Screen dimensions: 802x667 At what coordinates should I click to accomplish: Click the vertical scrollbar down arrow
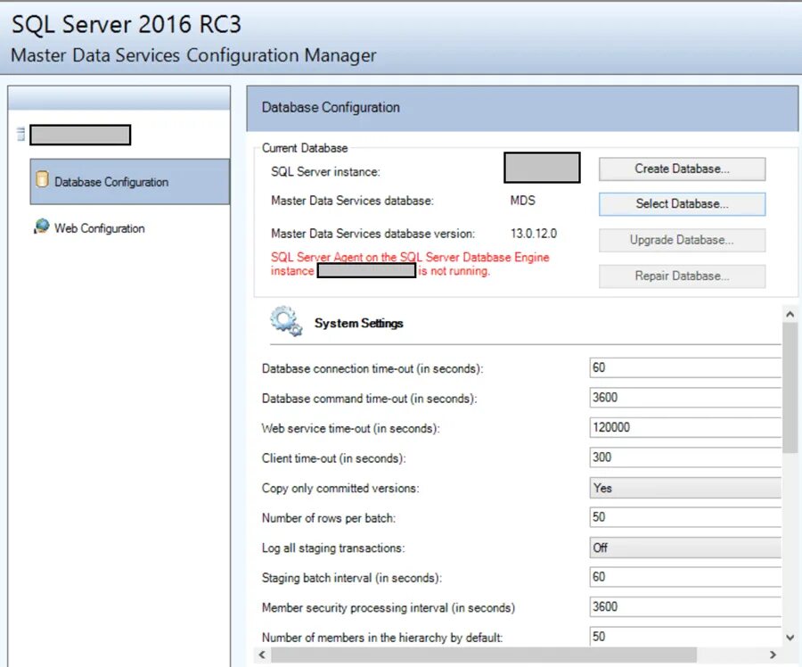click(790, 638)
